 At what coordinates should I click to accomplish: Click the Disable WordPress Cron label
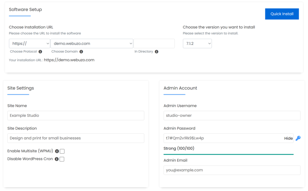pos(30,159)
